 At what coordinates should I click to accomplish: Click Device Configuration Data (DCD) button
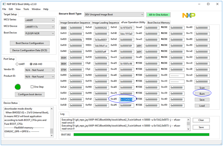[30, 50]
